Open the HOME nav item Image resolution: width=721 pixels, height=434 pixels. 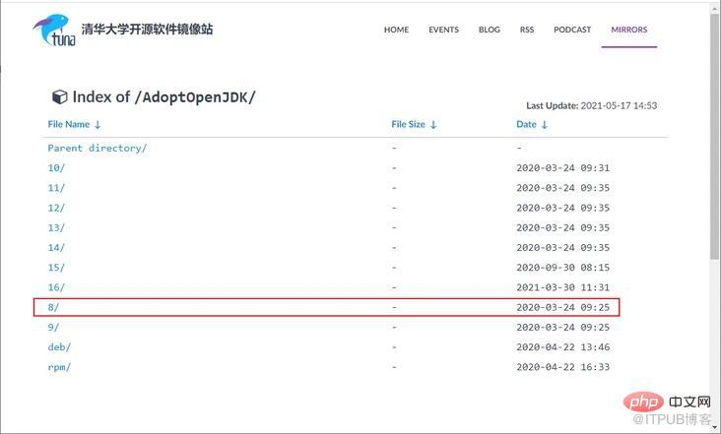click(x=396, y=30)
